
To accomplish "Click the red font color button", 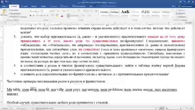I will tap(62, 16).
